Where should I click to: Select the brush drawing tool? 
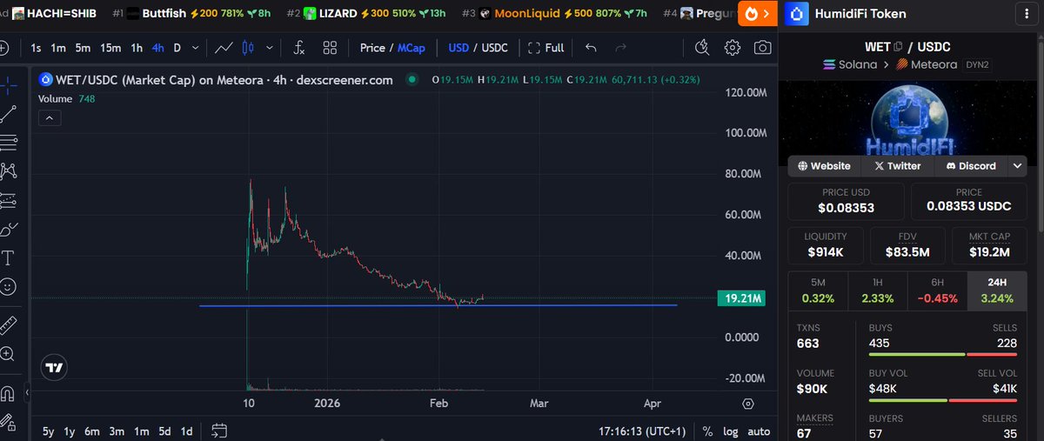(x=9, y=230)
